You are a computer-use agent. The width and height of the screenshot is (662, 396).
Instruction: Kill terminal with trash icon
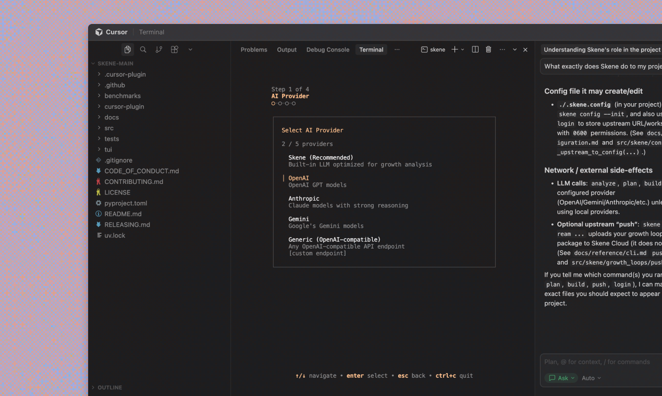click(x=488, y=49)
